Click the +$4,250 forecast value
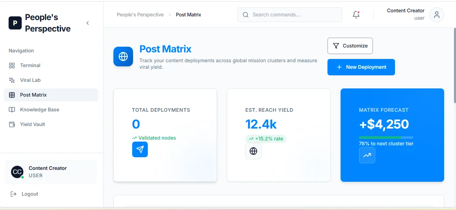 [384, 124]
